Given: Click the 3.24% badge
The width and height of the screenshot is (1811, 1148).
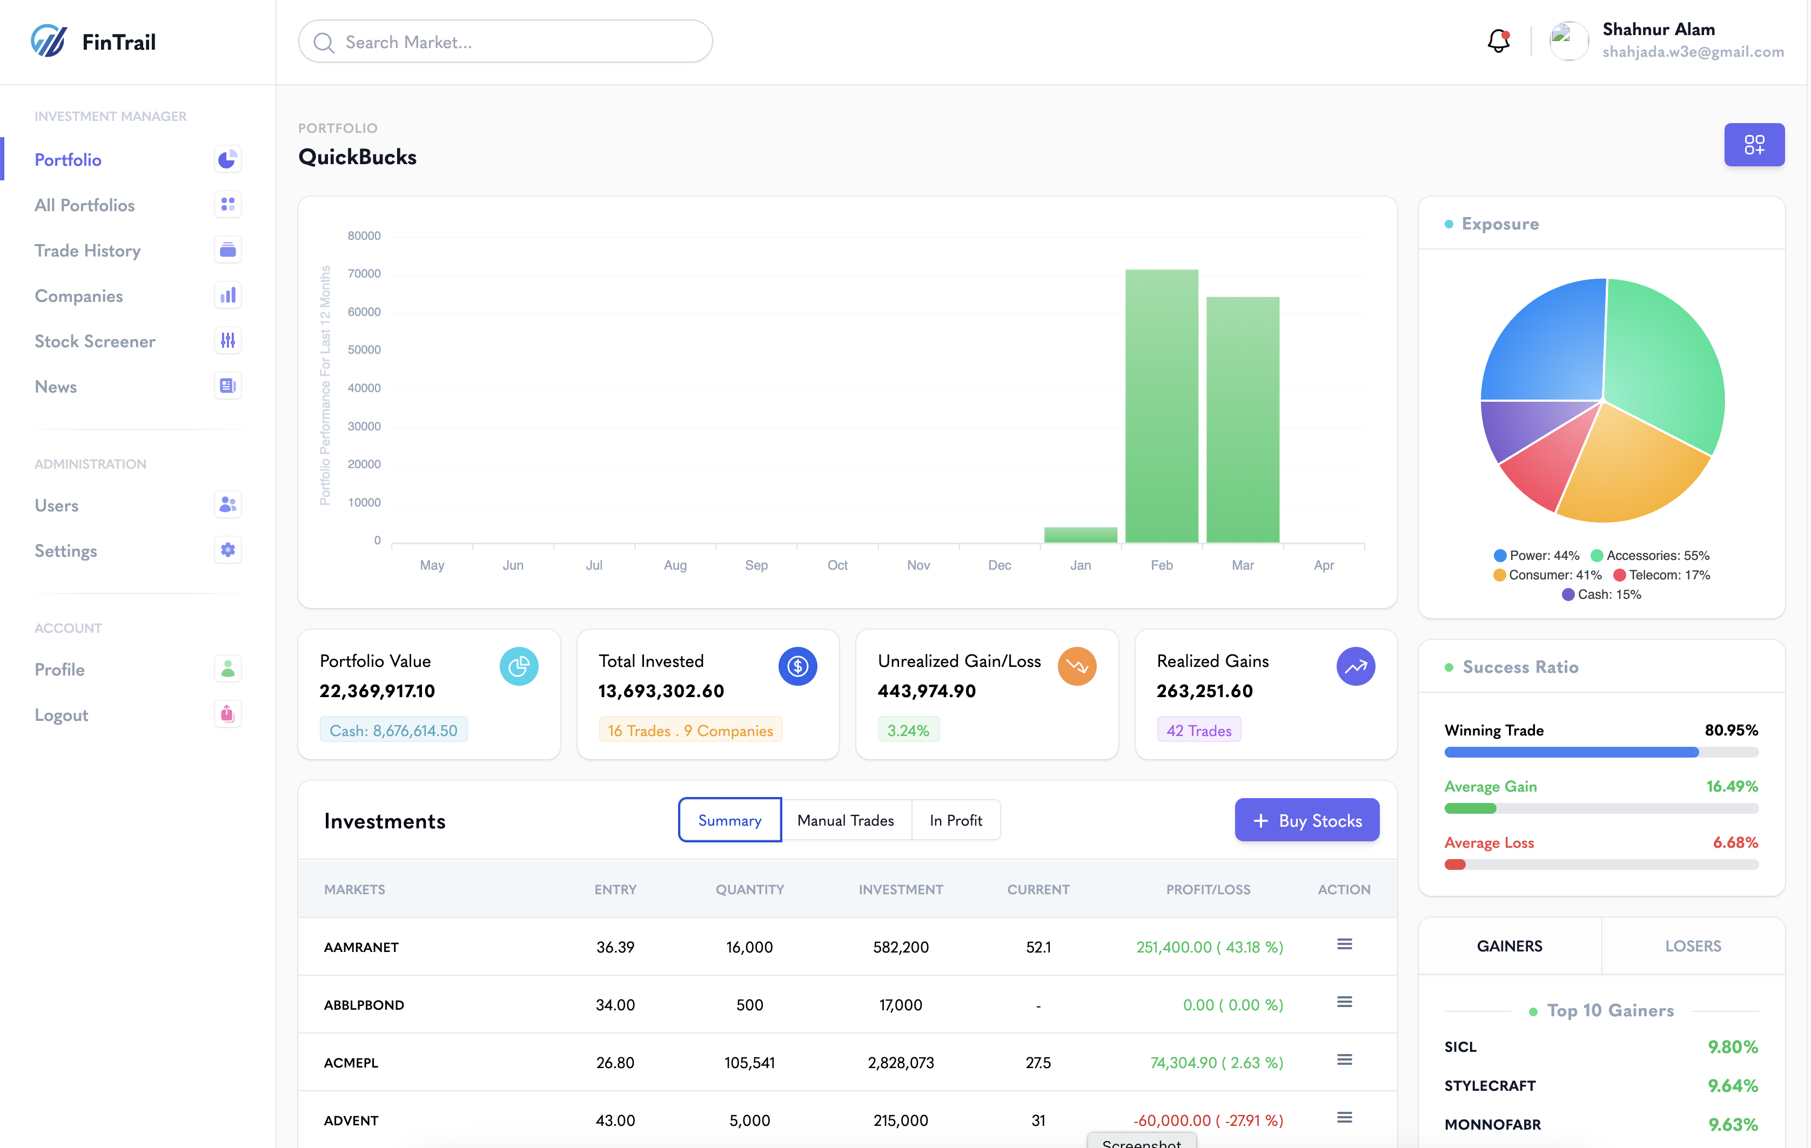Looking at the screenshot, I should click(909, 731).
